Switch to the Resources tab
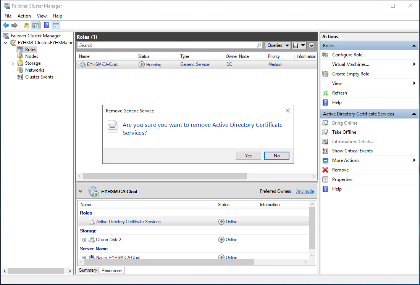Screen dimensions: 420x285 112,271
